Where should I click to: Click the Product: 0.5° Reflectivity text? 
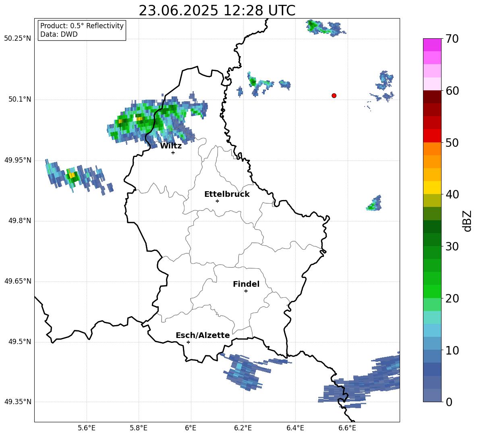[x=82, y=26]
